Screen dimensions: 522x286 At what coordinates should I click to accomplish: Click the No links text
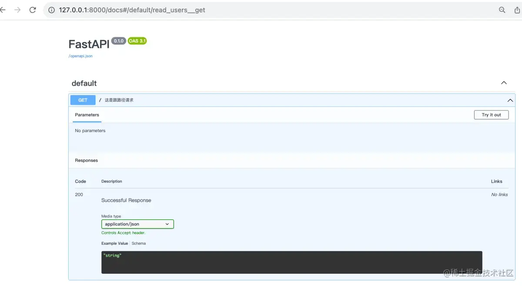click(499, 194)
